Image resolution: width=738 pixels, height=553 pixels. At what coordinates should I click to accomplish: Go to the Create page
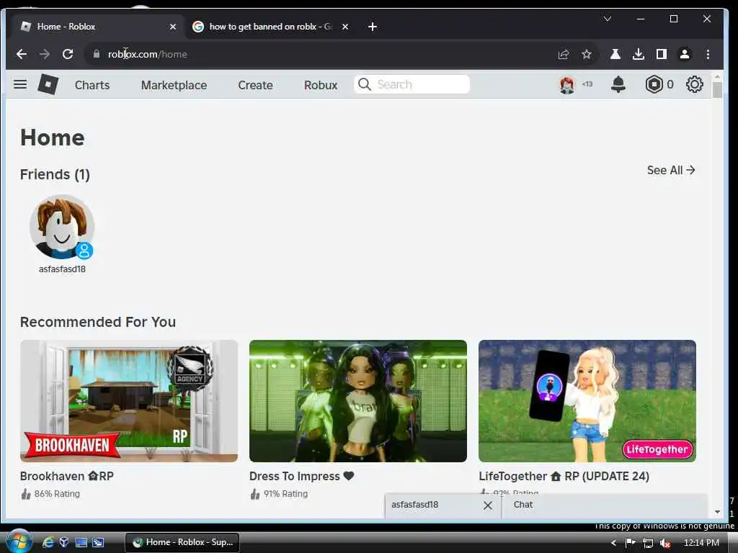tap(256, 85)
